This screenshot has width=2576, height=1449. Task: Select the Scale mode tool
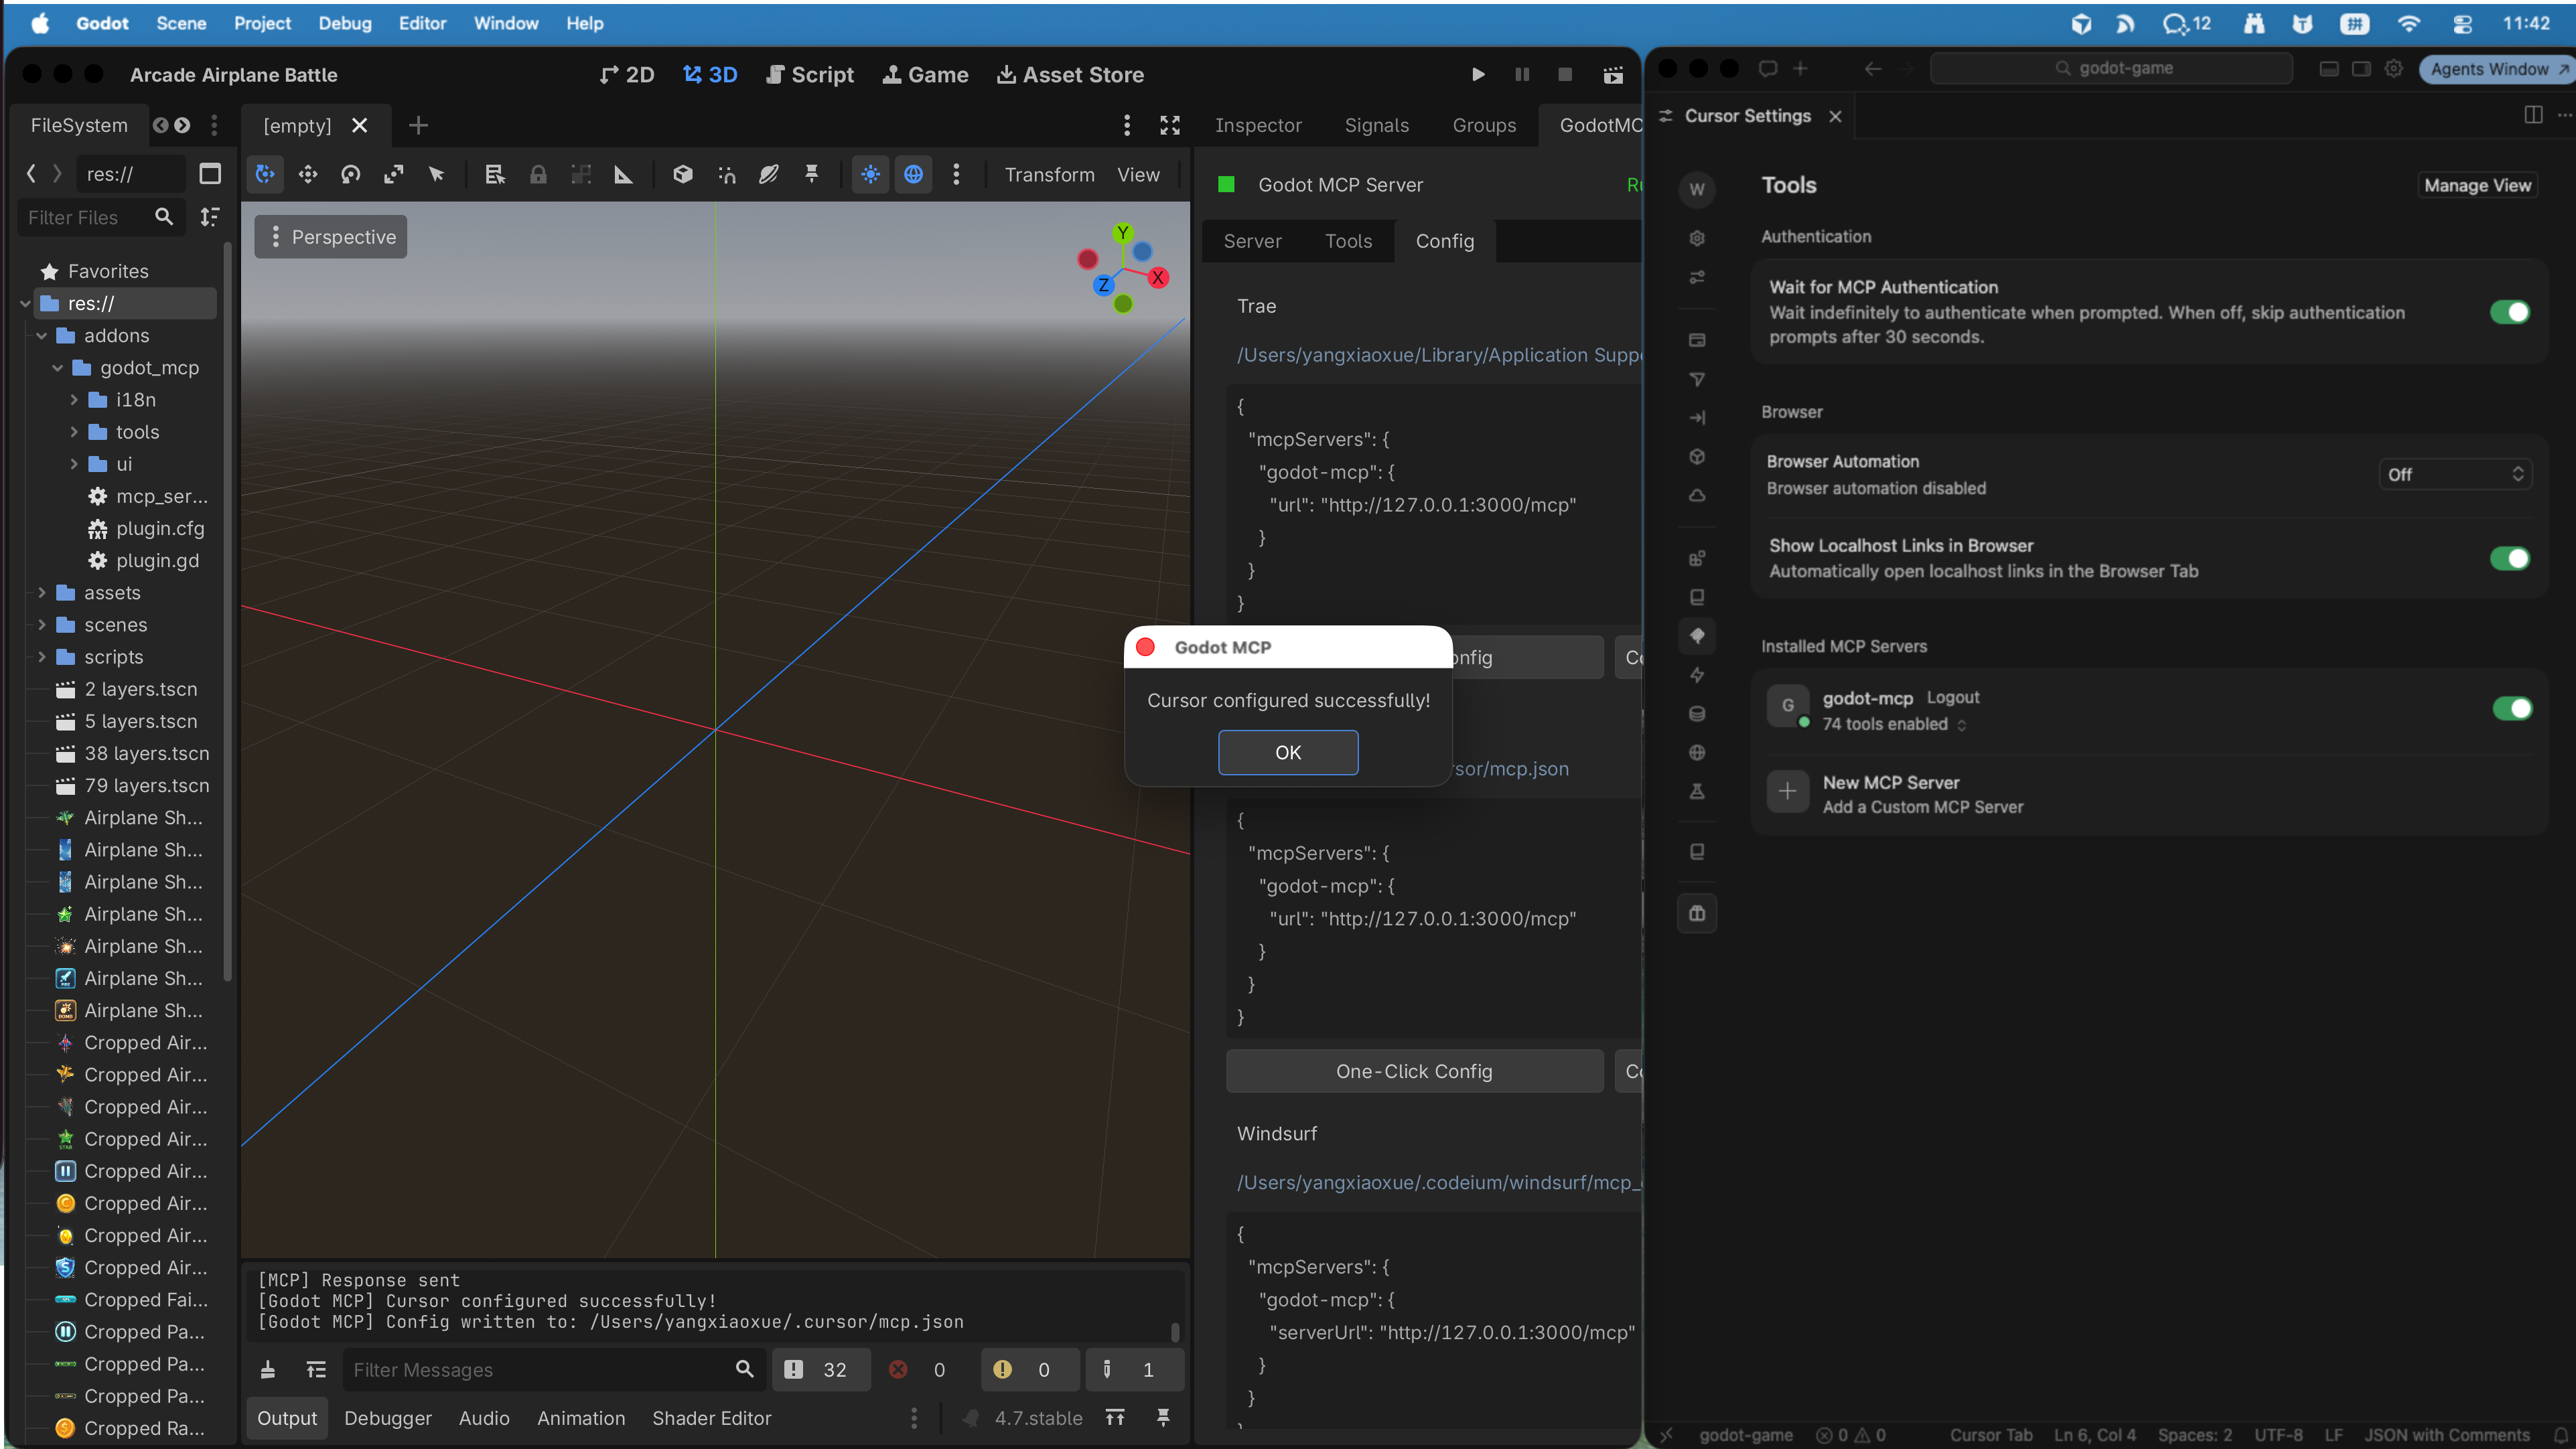[x=394, y=175]
